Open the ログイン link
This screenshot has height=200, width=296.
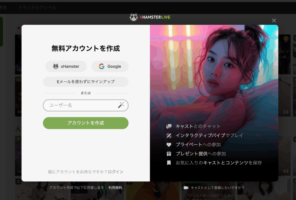(x=116, y=172)
